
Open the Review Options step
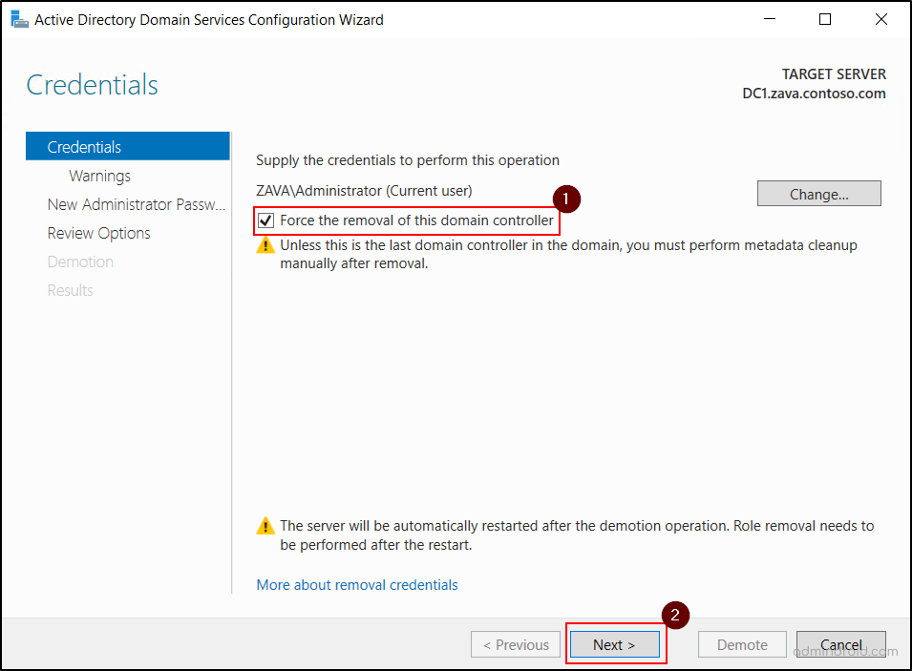coord(98,233)
